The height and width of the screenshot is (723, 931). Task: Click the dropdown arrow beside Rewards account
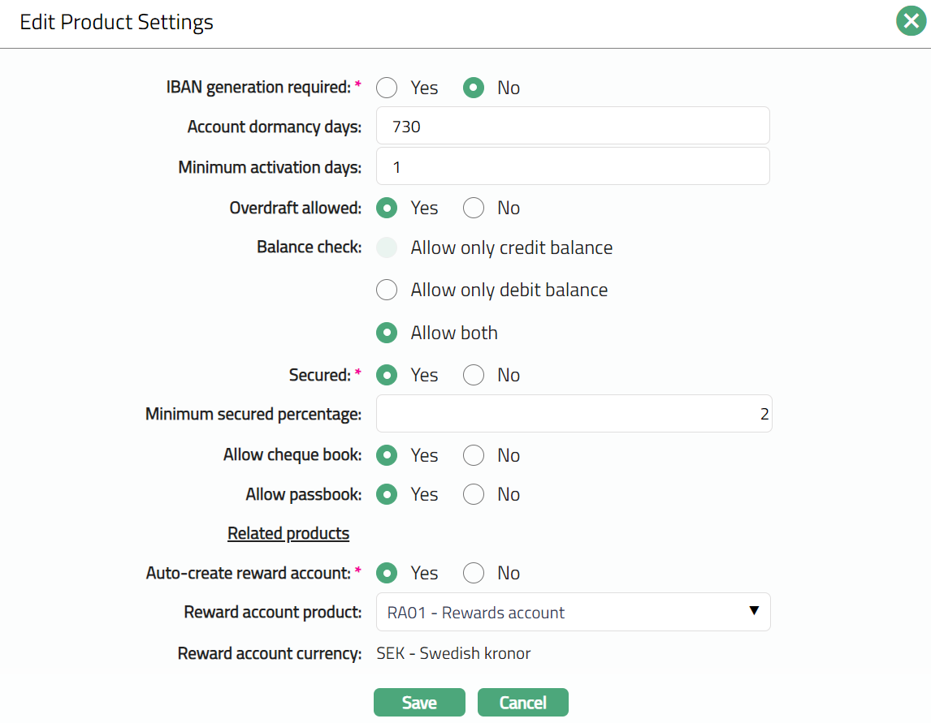pyautogui.click(x=753, y=611)
